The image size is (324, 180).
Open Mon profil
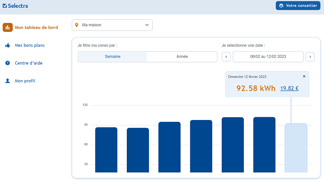[x=25, y=81]
